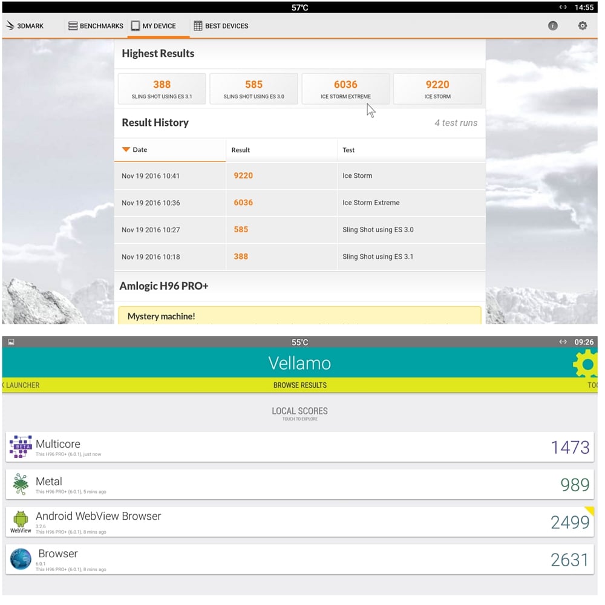
Task: Open the Best Devices tab
Action: tap(221, 25)
